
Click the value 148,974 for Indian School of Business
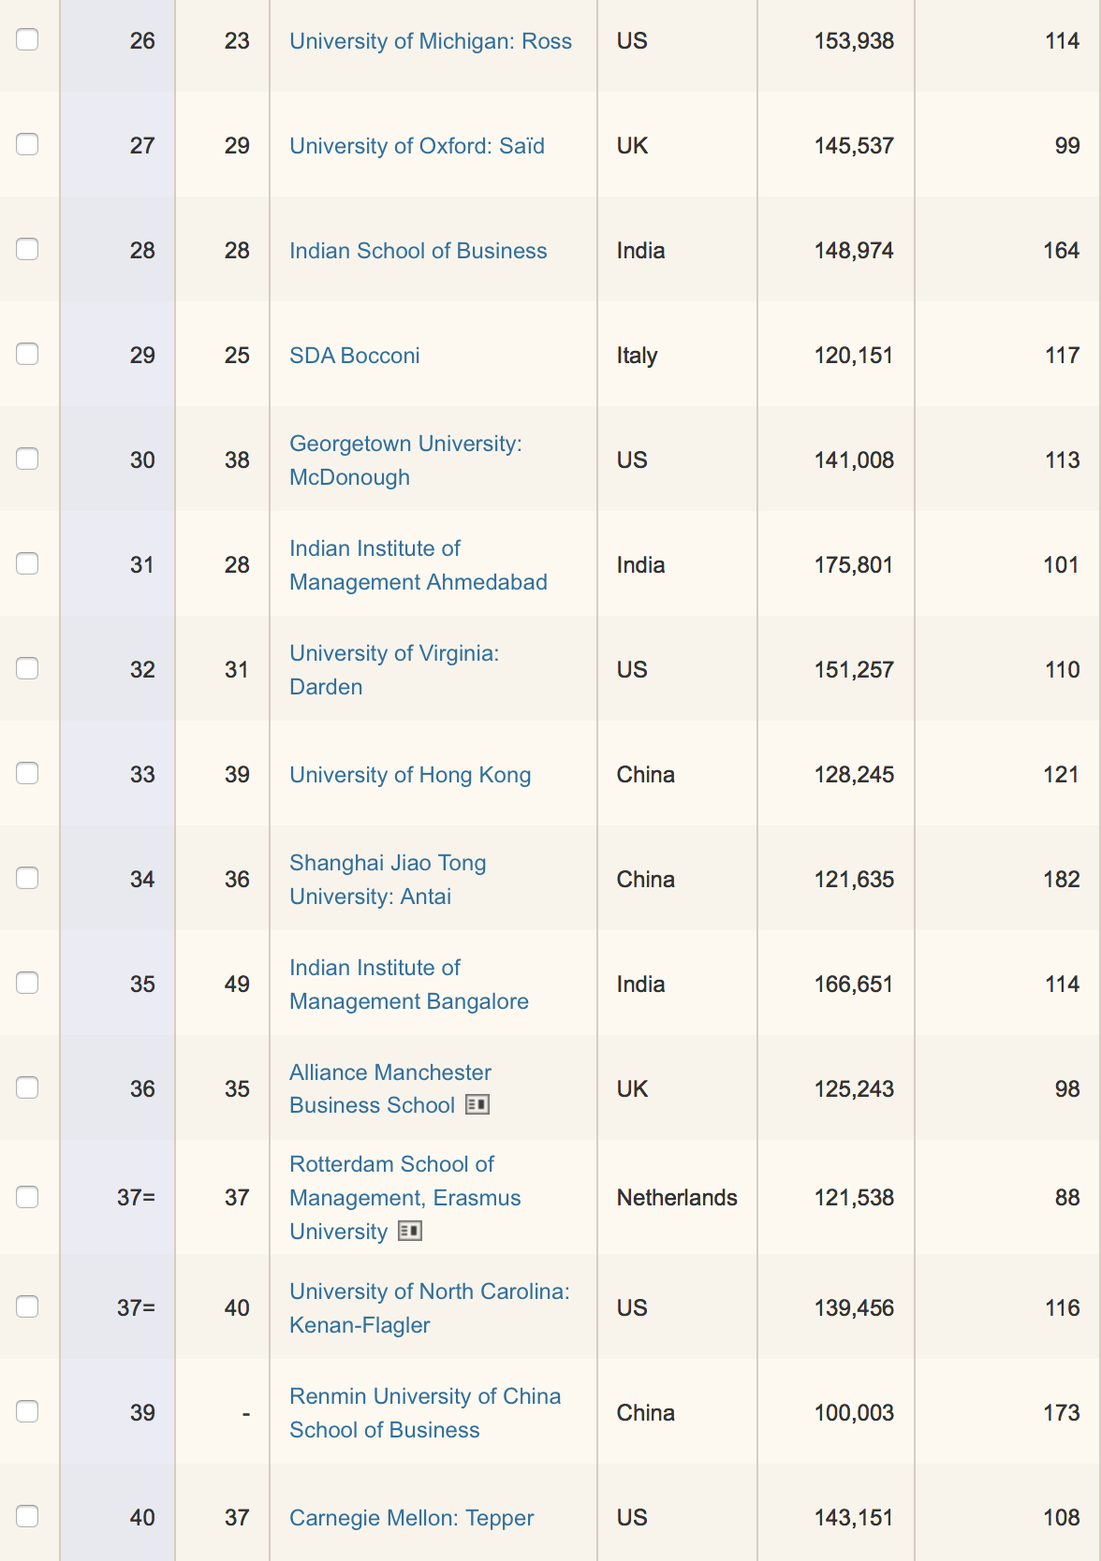point(854,251)
